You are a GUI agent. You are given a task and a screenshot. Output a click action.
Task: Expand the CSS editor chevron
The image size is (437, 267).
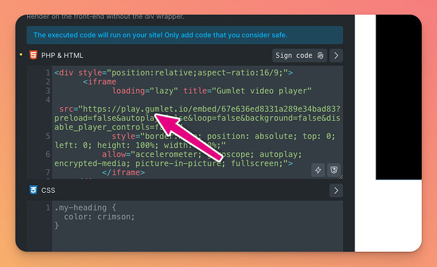point(336,190)
